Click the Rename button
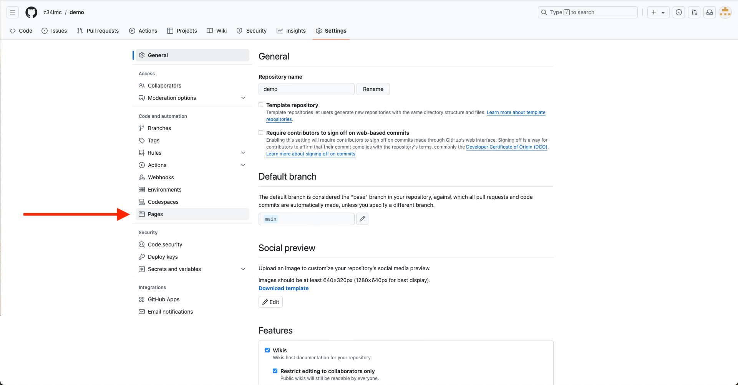This screenshot has width=738, height=385. (x=373, y=89)
